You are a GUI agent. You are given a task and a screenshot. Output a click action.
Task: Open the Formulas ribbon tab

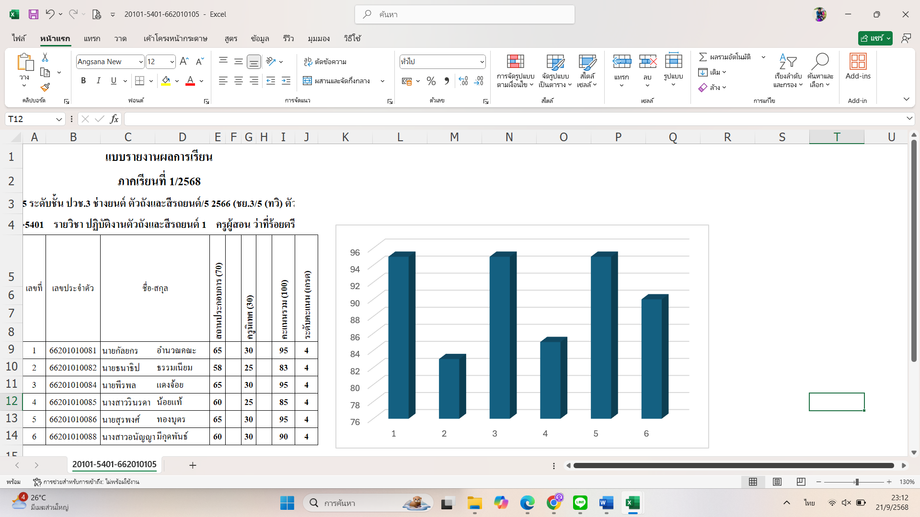click(x=230, y=38)
